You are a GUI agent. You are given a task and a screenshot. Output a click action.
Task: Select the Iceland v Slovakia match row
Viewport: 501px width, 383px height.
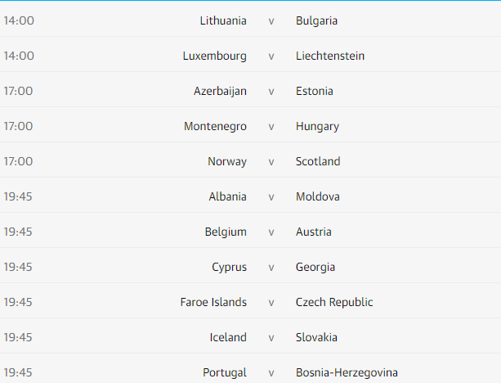coord(271,337)
